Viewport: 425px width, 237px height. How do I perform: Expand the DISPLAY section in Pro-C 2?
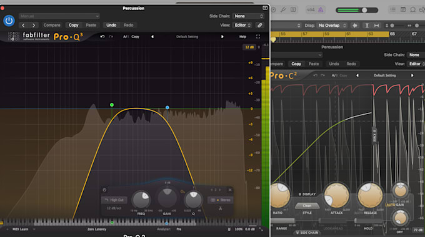tap(307, 194)
